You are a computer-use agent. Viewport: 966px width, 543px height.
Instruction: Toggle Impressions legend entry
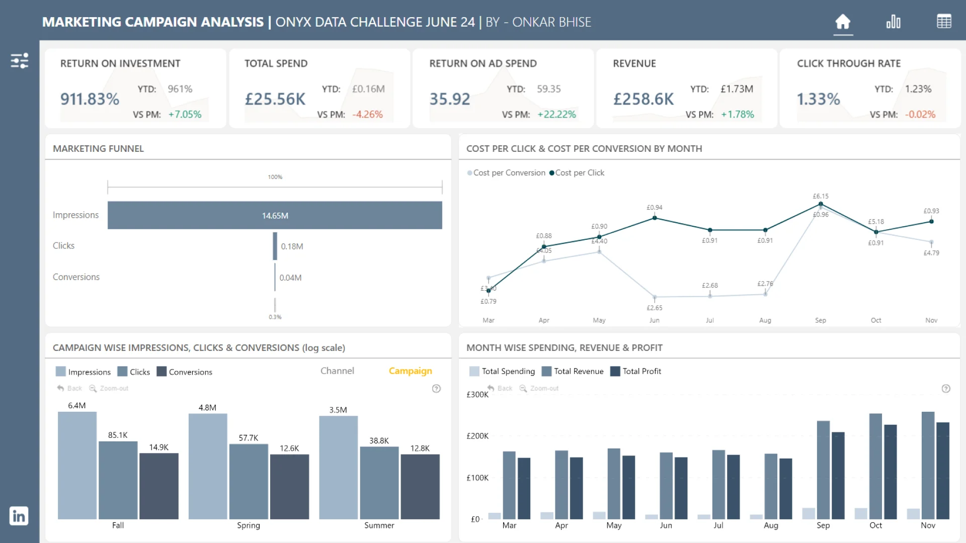pyautogui.click(x=83, y=372)
